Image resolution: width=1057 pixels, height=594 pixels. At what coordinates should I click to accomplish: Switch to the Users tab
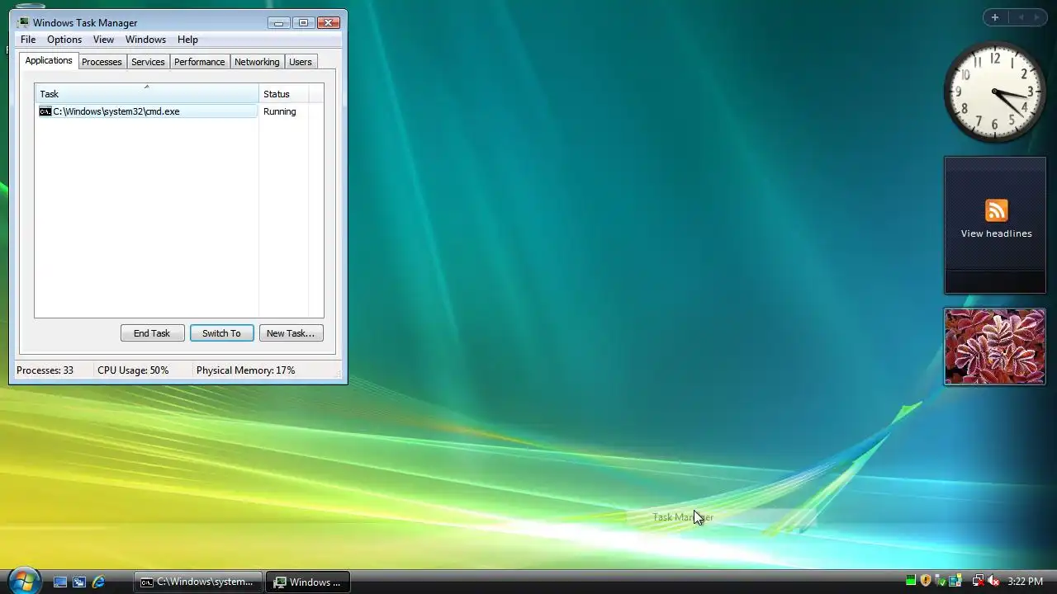300,62
